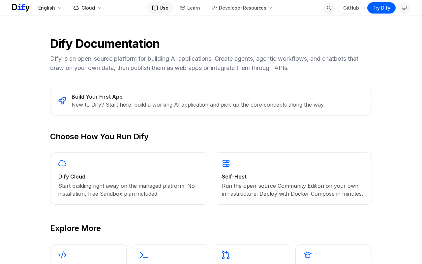Image resolution: width=422 pixels, height=264 pixels.
Task: Click the cloud icon on Dify Cloud card
Action: [x=62, y=163]
